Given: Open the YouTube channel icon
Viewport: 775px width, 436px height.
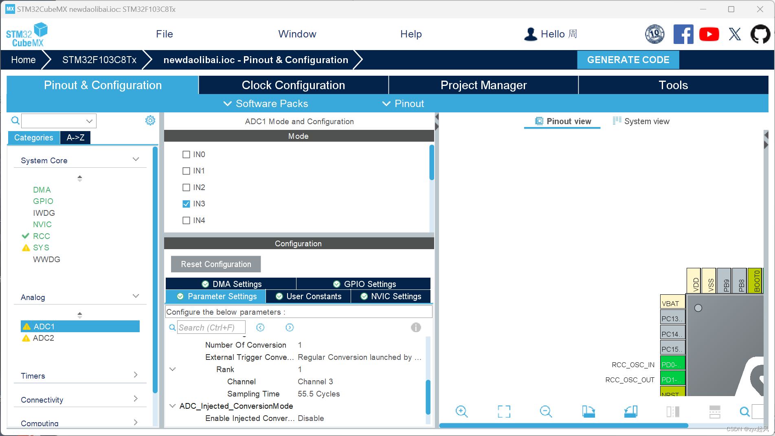Looking at the screenshot, I should [x=709, y=34].
